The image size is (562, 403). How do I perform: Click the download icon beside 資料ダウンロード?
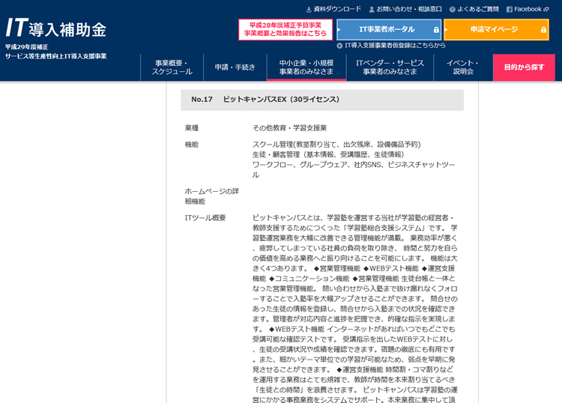[309, 10]
